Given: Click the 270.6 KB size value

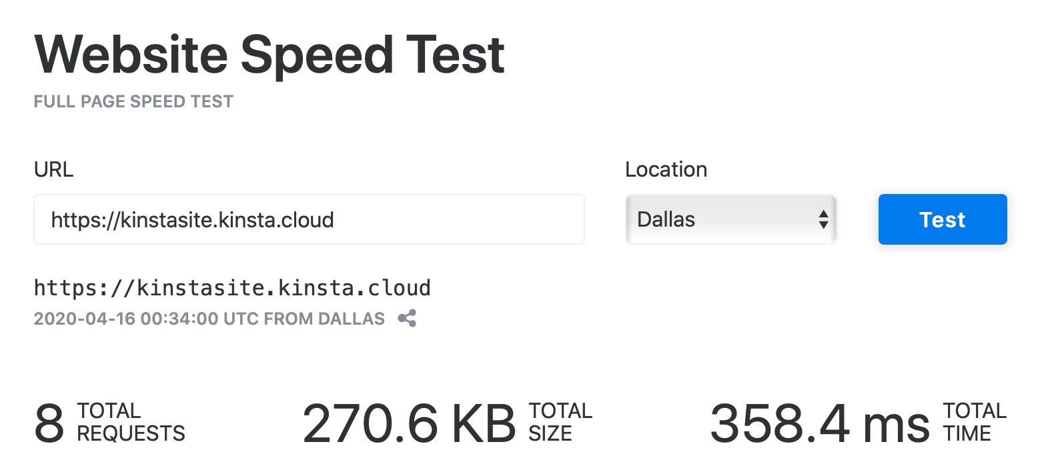Looking at the screenshot, I should click(x=409, y=423).
